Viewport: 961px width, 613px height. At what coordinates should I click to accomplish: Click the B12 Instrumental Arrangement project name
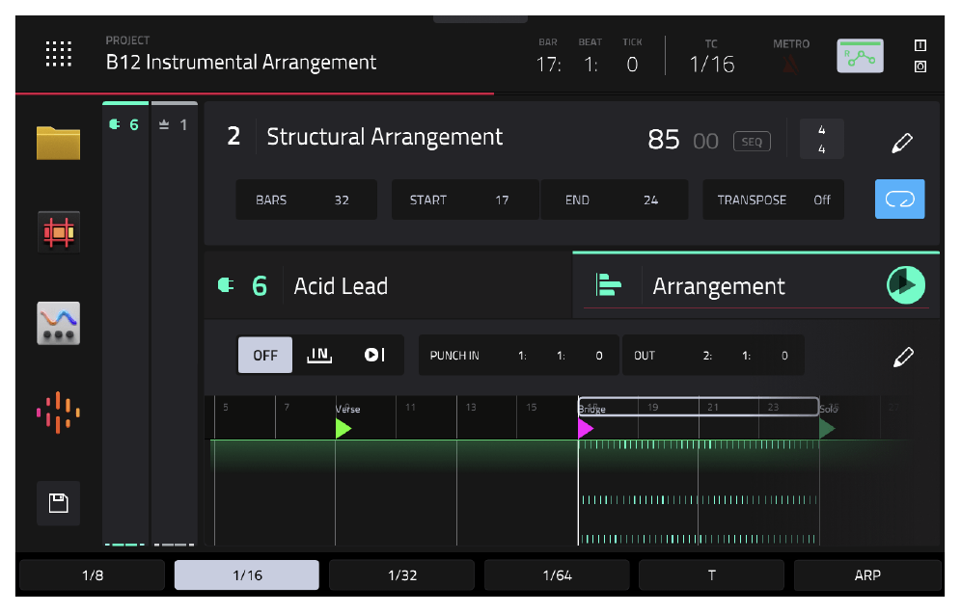tap(241, 63)
